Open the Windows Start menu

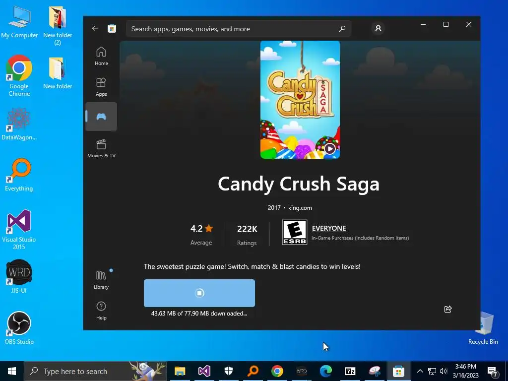[12, 371]
